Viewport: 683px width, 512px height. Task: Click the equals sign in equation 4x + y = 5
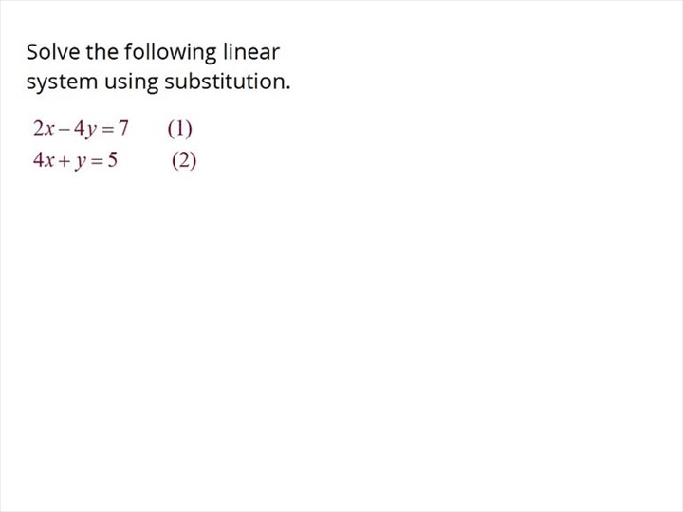pyautogui.click(x=97, y=161)
